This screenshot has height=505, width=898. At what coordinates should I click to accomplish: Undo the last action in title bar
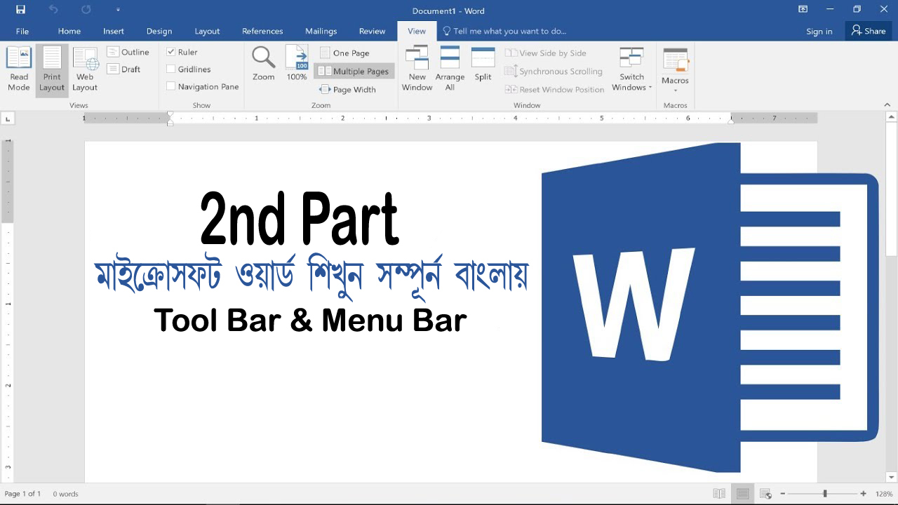point(54,10)
